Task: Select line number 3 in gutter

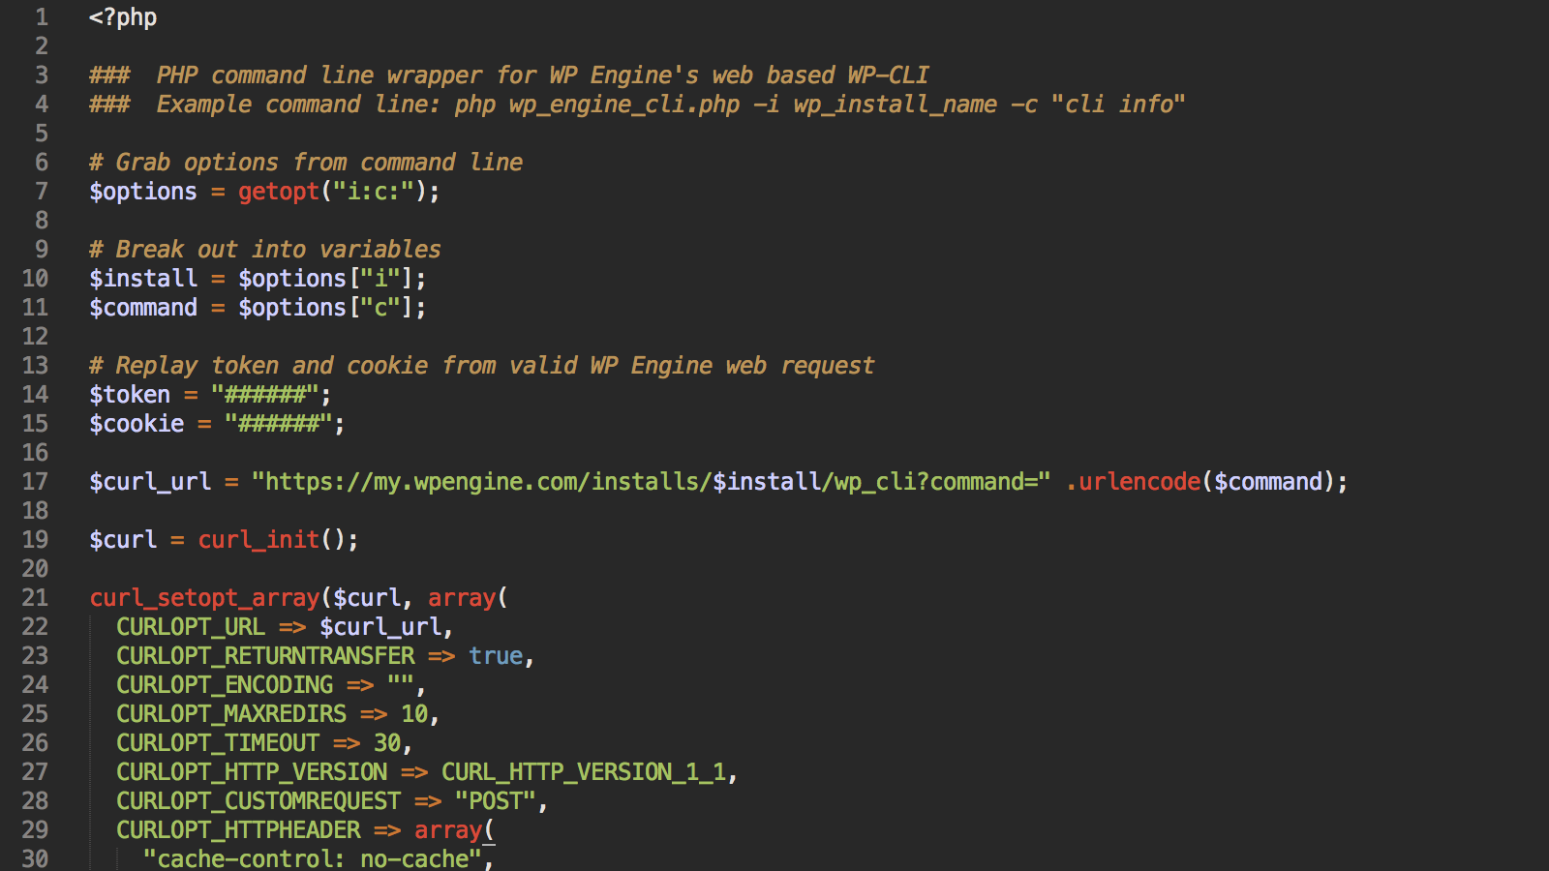Action: (42, 75)
